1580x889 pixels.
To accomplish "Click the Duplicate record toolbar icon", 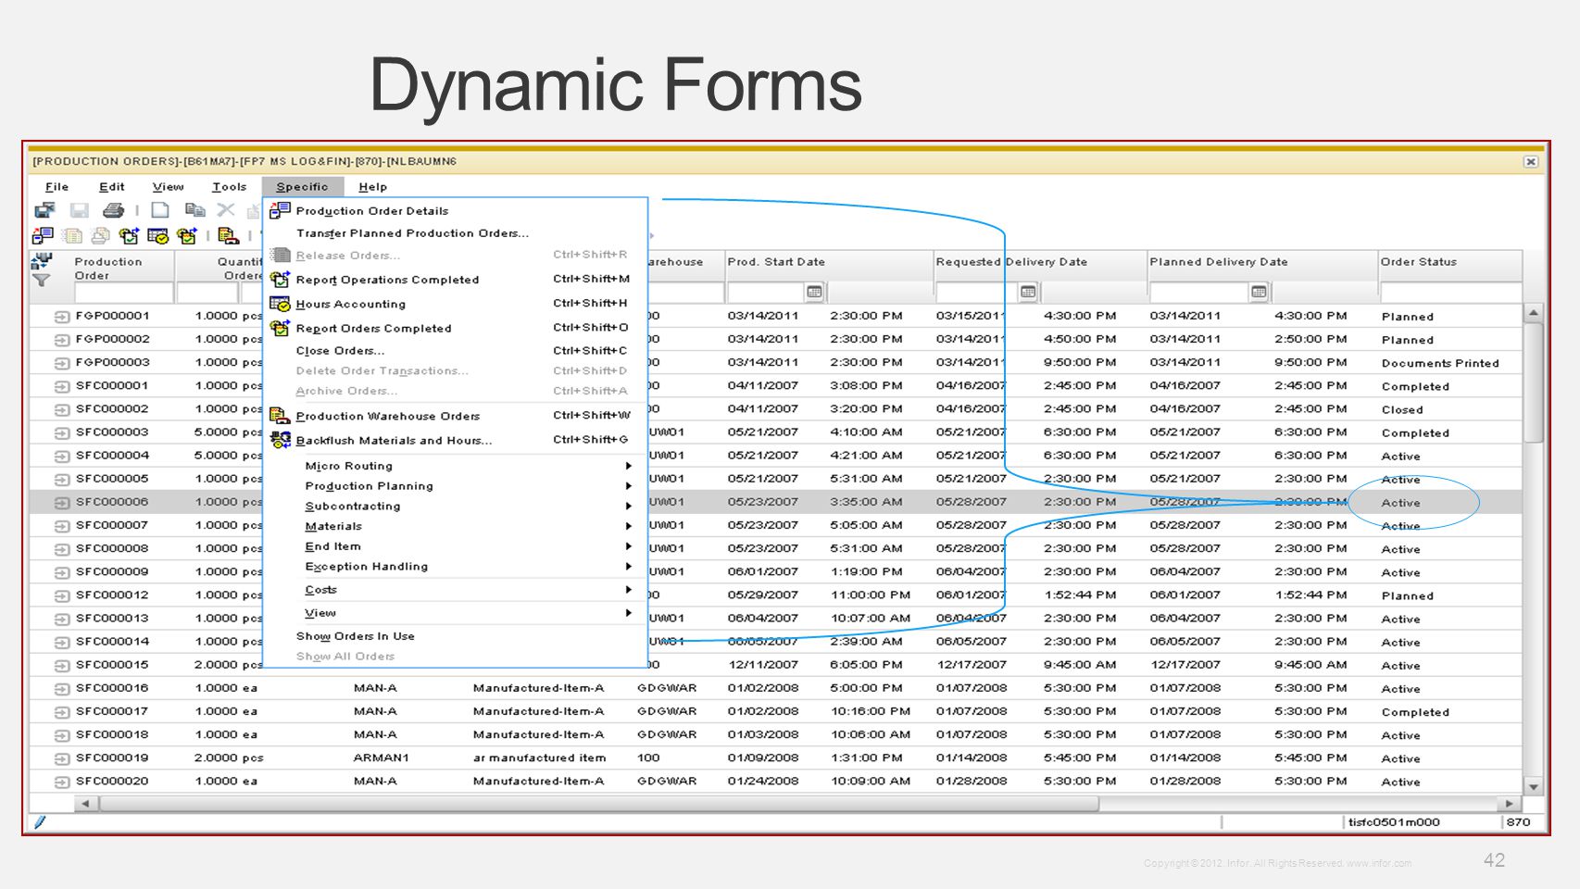I will click(x=194, y=210).
